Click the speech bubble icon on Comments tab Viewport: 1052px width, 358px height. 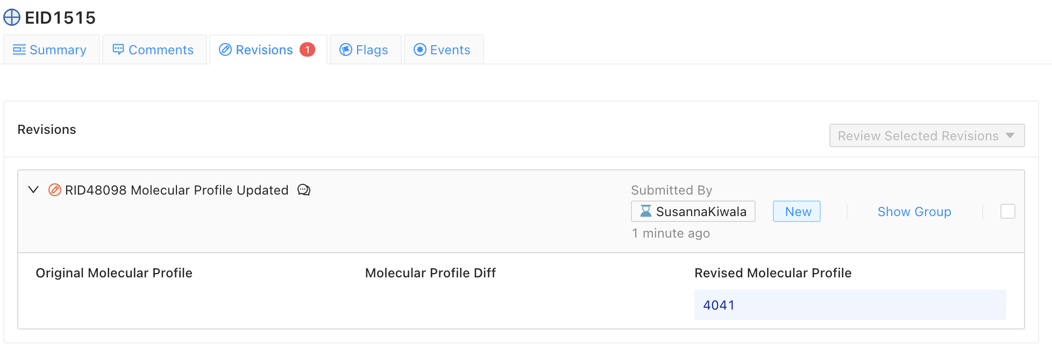tap(118, 49)
